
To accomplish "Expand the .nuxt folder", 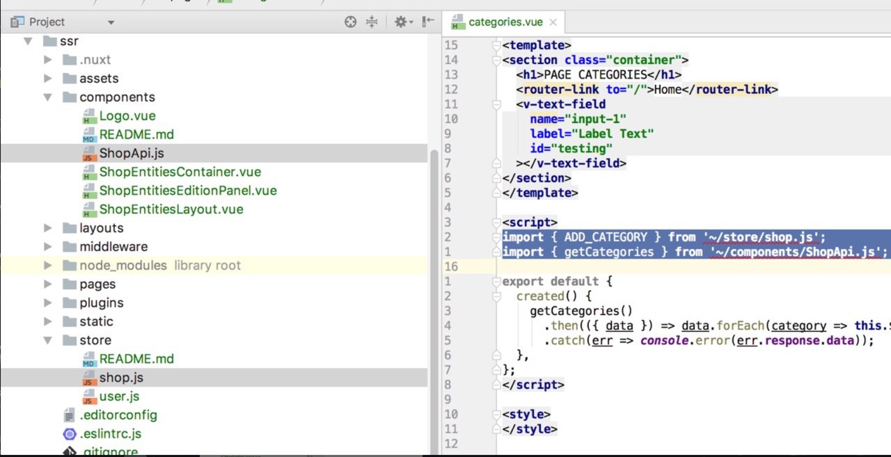I will pos(48,60).
